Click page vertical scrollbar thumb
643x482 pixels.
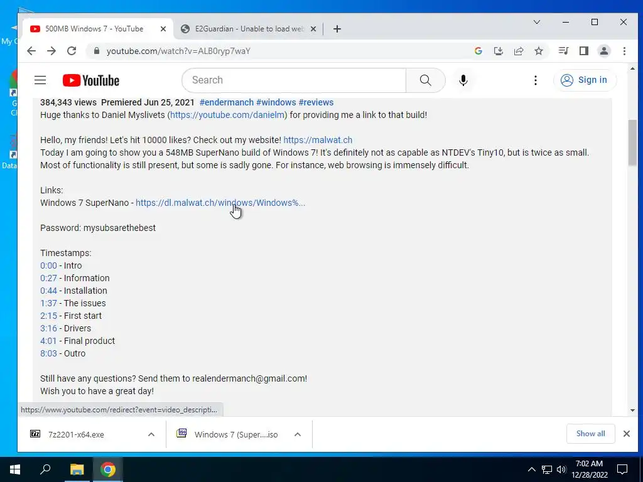pos(632,142)
